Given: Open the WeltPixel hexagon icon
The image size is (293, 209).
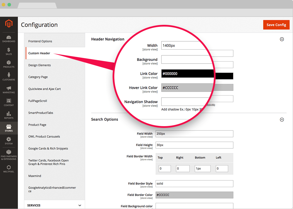Looking at the screenshot, I should [x=9, y=169].
